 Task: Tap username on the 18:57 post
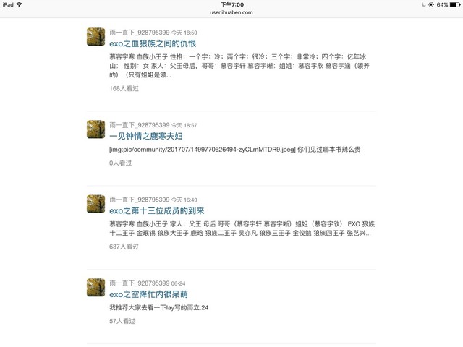tap(140, 125)
